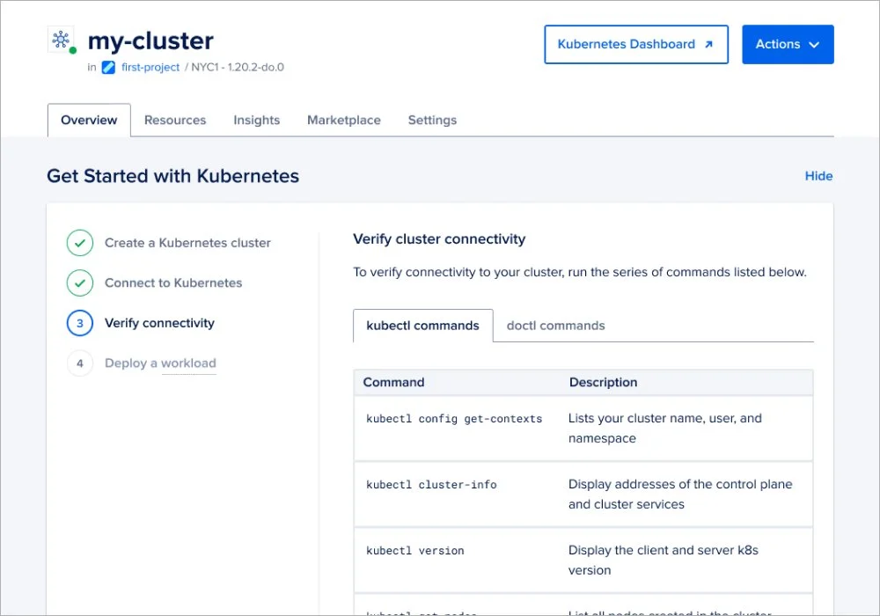
Task: Click the green checkmark beside Create a Kubernetes cluster
Action: tap(80, 243)
